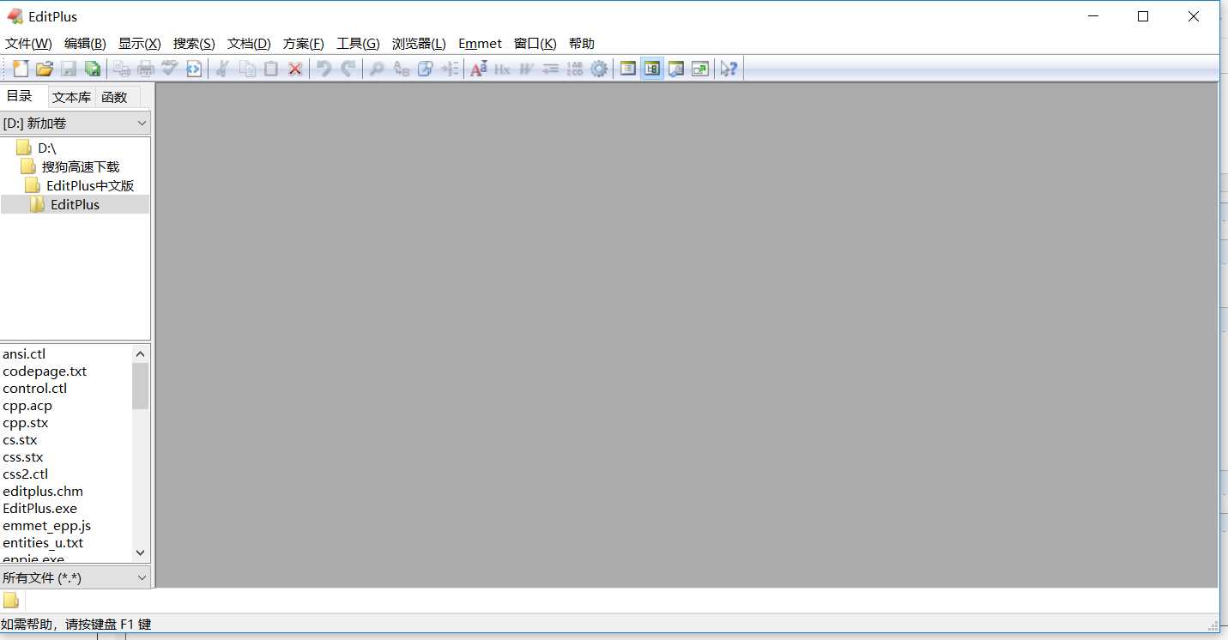
Task: Open the 工具(G) menu
Action: [x=358, y=44]
